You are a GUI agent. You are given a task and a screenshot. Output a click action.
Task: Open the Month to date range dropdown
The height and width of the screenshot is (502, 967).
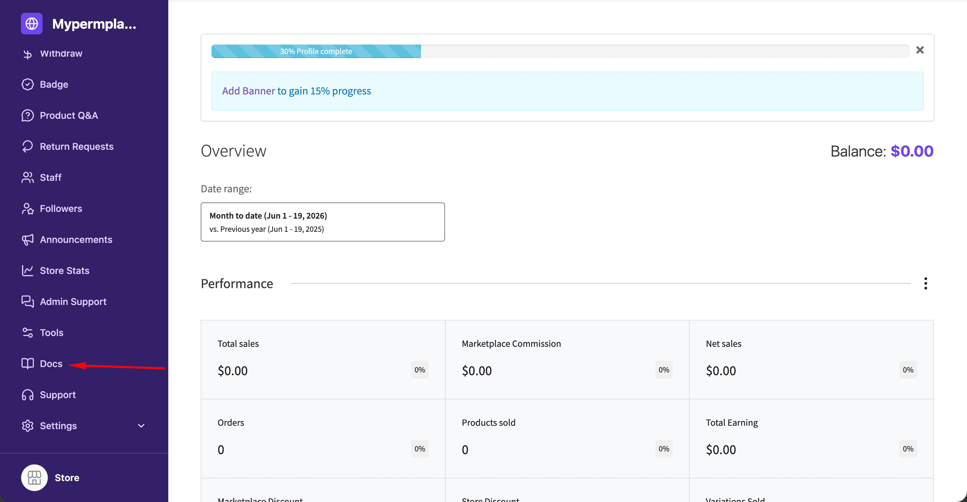[x=322, y=222]
